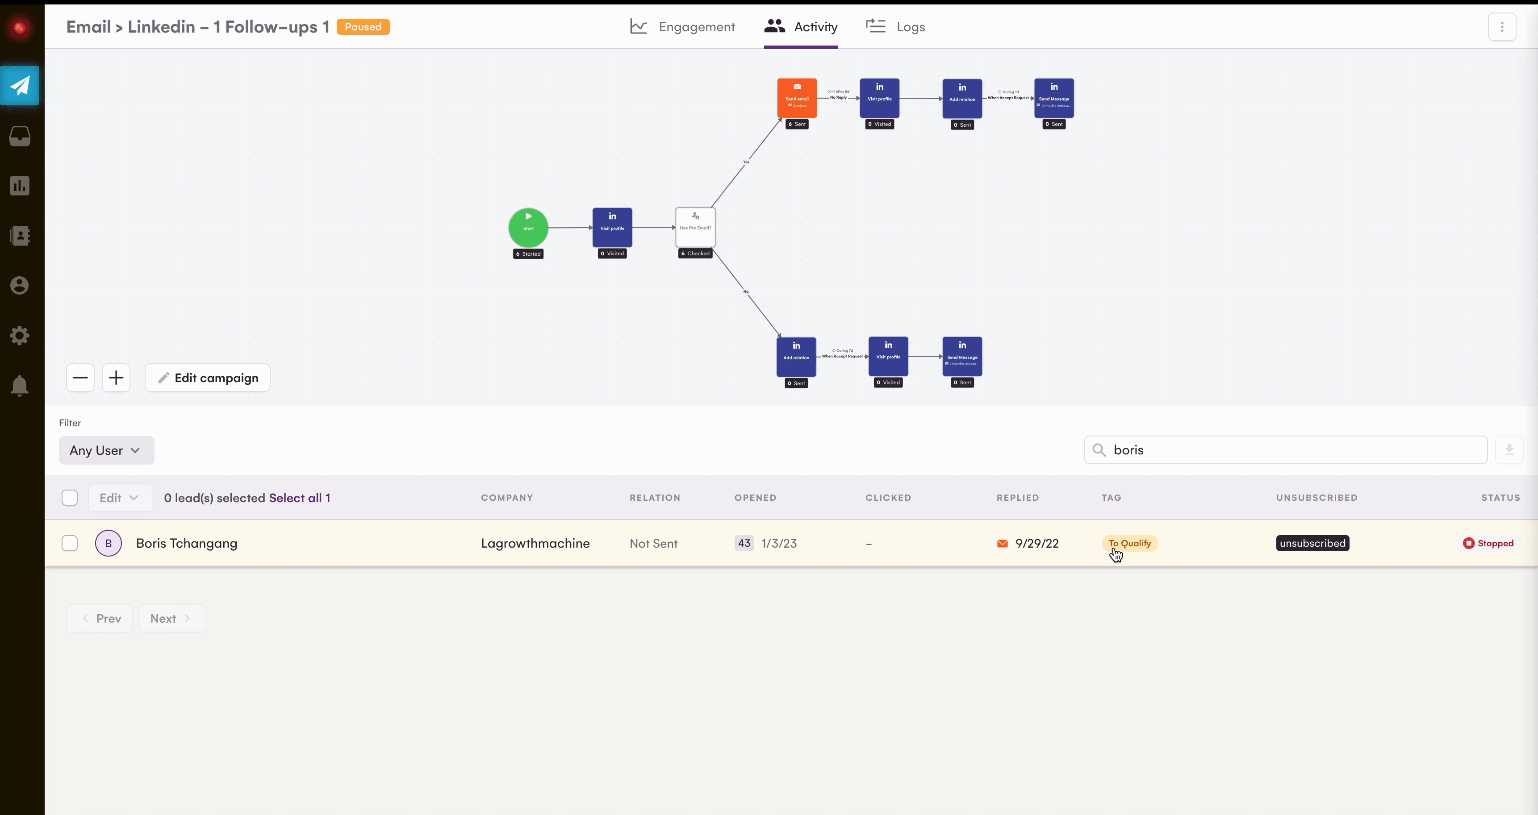Check the select-all leads checkbox in header

point(70,497)
